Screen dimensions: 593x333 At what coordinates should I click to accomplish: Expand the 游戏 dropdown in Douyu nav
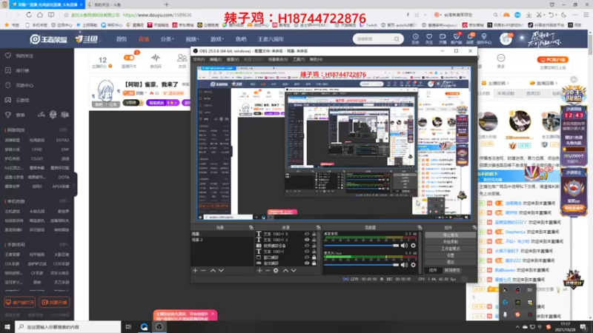[216, 39]
